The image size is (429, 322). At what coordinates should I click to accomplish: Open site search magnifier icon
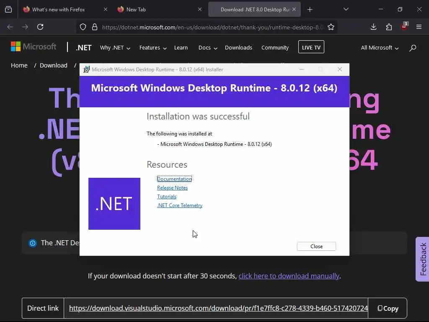tap(413, 48)
